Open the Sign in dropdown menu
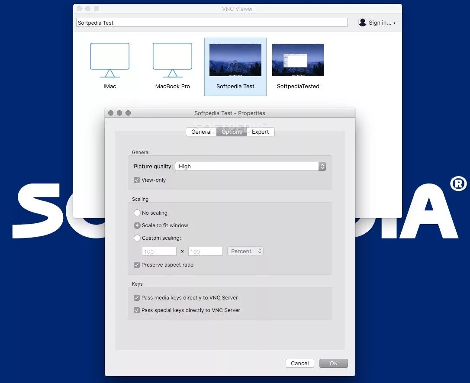The image size is (470, 383). (x=382, y=23)
